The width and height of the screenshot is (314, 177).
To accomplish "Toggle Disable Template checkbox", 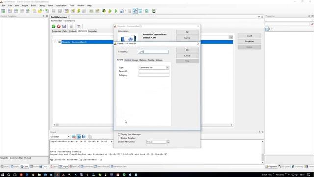I will pos(119,138).
